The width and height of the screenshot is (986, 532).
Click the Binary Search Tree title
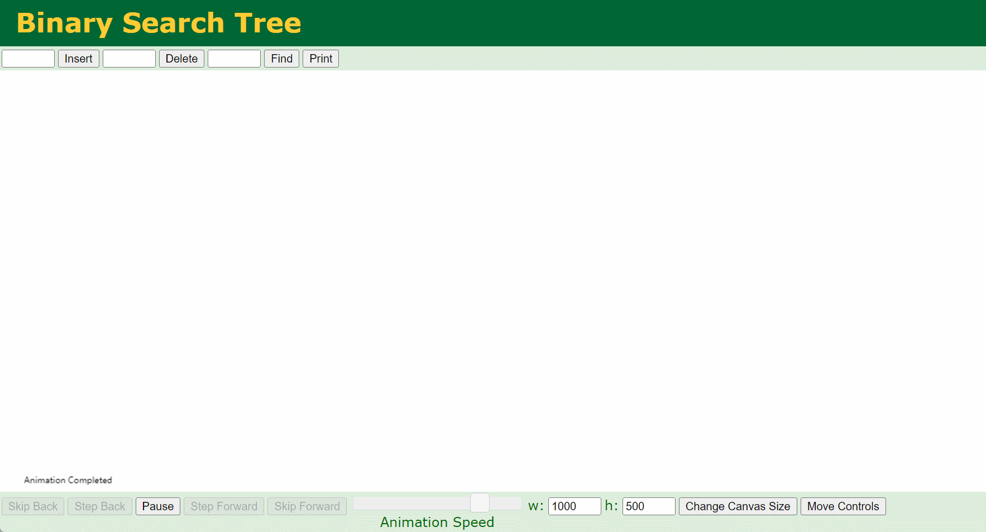coord(159,23)
